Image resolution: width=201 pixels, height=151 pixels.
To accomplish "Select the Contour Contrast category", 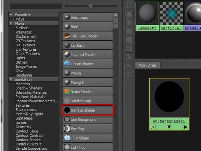I will pos(29,136).
